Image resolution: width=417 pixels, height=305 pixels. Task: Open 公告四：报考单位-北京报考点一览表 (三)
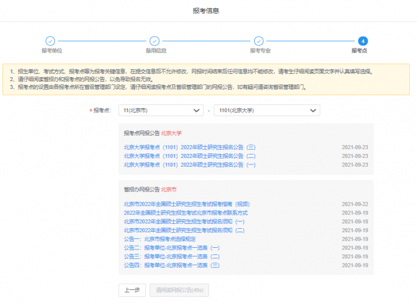pos(172,265)
